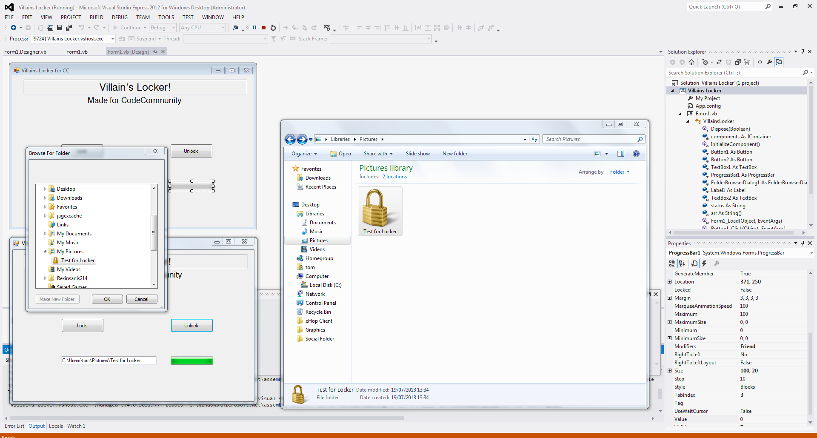
Task: Open Properties wrench in Solution Explorer toolbar
Action: pos(769,62)
